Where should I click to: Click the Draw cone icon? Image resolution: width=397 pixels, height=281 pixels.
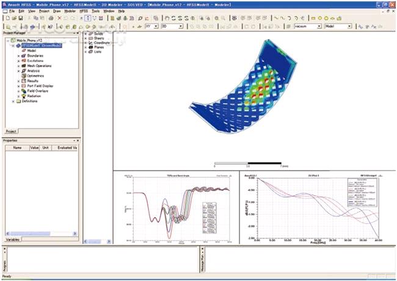coord(81,27)
